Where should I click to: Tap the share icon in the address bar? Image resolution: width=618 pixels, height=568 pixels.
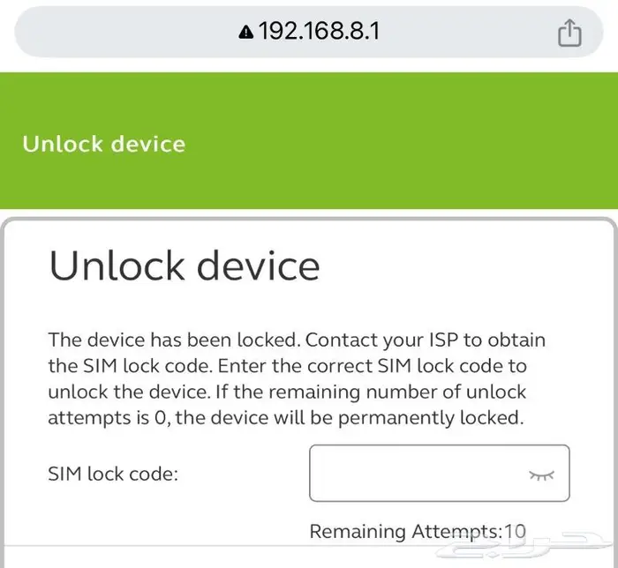[569, 33]
